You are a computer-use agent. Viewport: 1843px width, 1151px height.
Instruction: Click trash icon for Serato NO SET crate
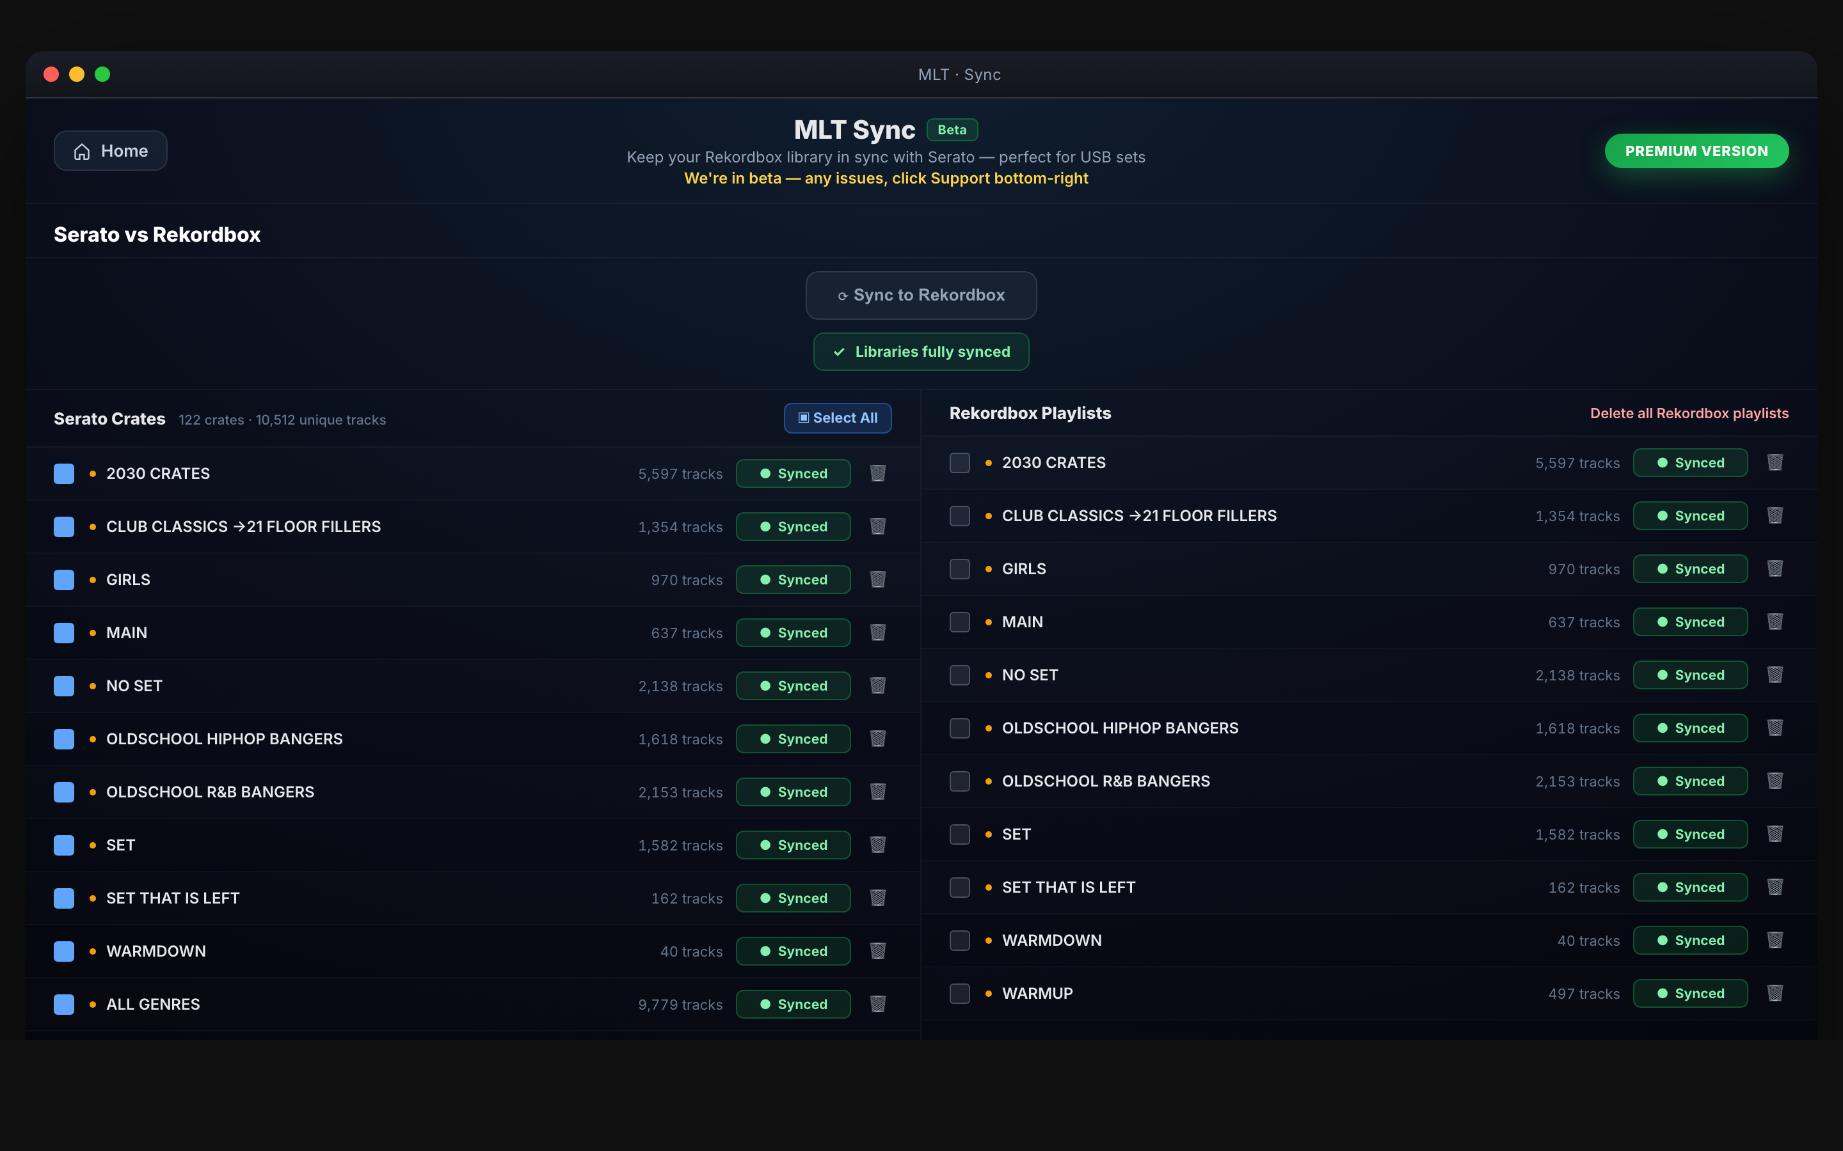(x=877, y=686)
